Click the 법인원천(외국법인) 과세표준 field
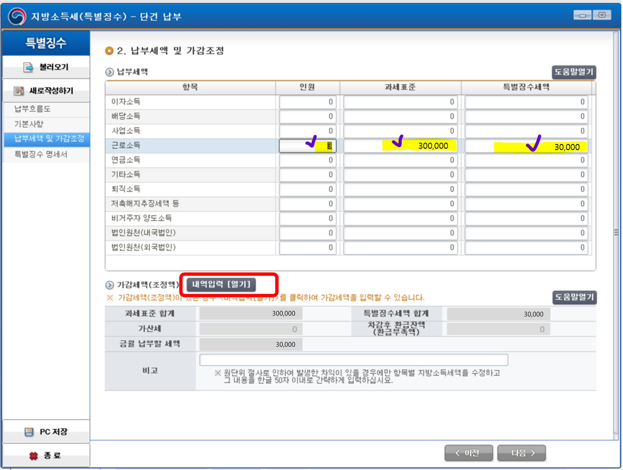 coord(400,248)
